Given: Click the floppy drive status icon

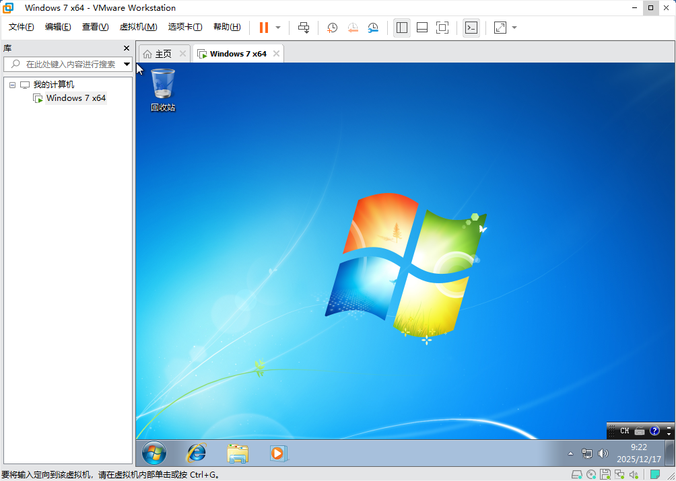Looking at the screenshot, I should [605, 475].
